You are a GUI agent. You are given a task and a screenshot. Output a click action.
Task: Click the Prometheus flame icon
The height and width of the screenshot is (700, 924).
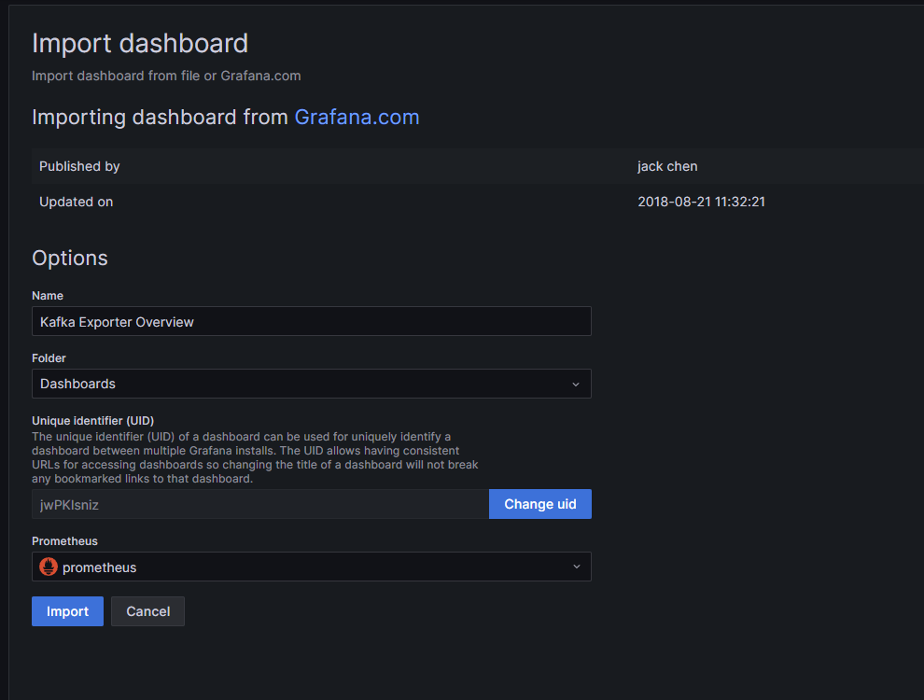tap(49, 567)
